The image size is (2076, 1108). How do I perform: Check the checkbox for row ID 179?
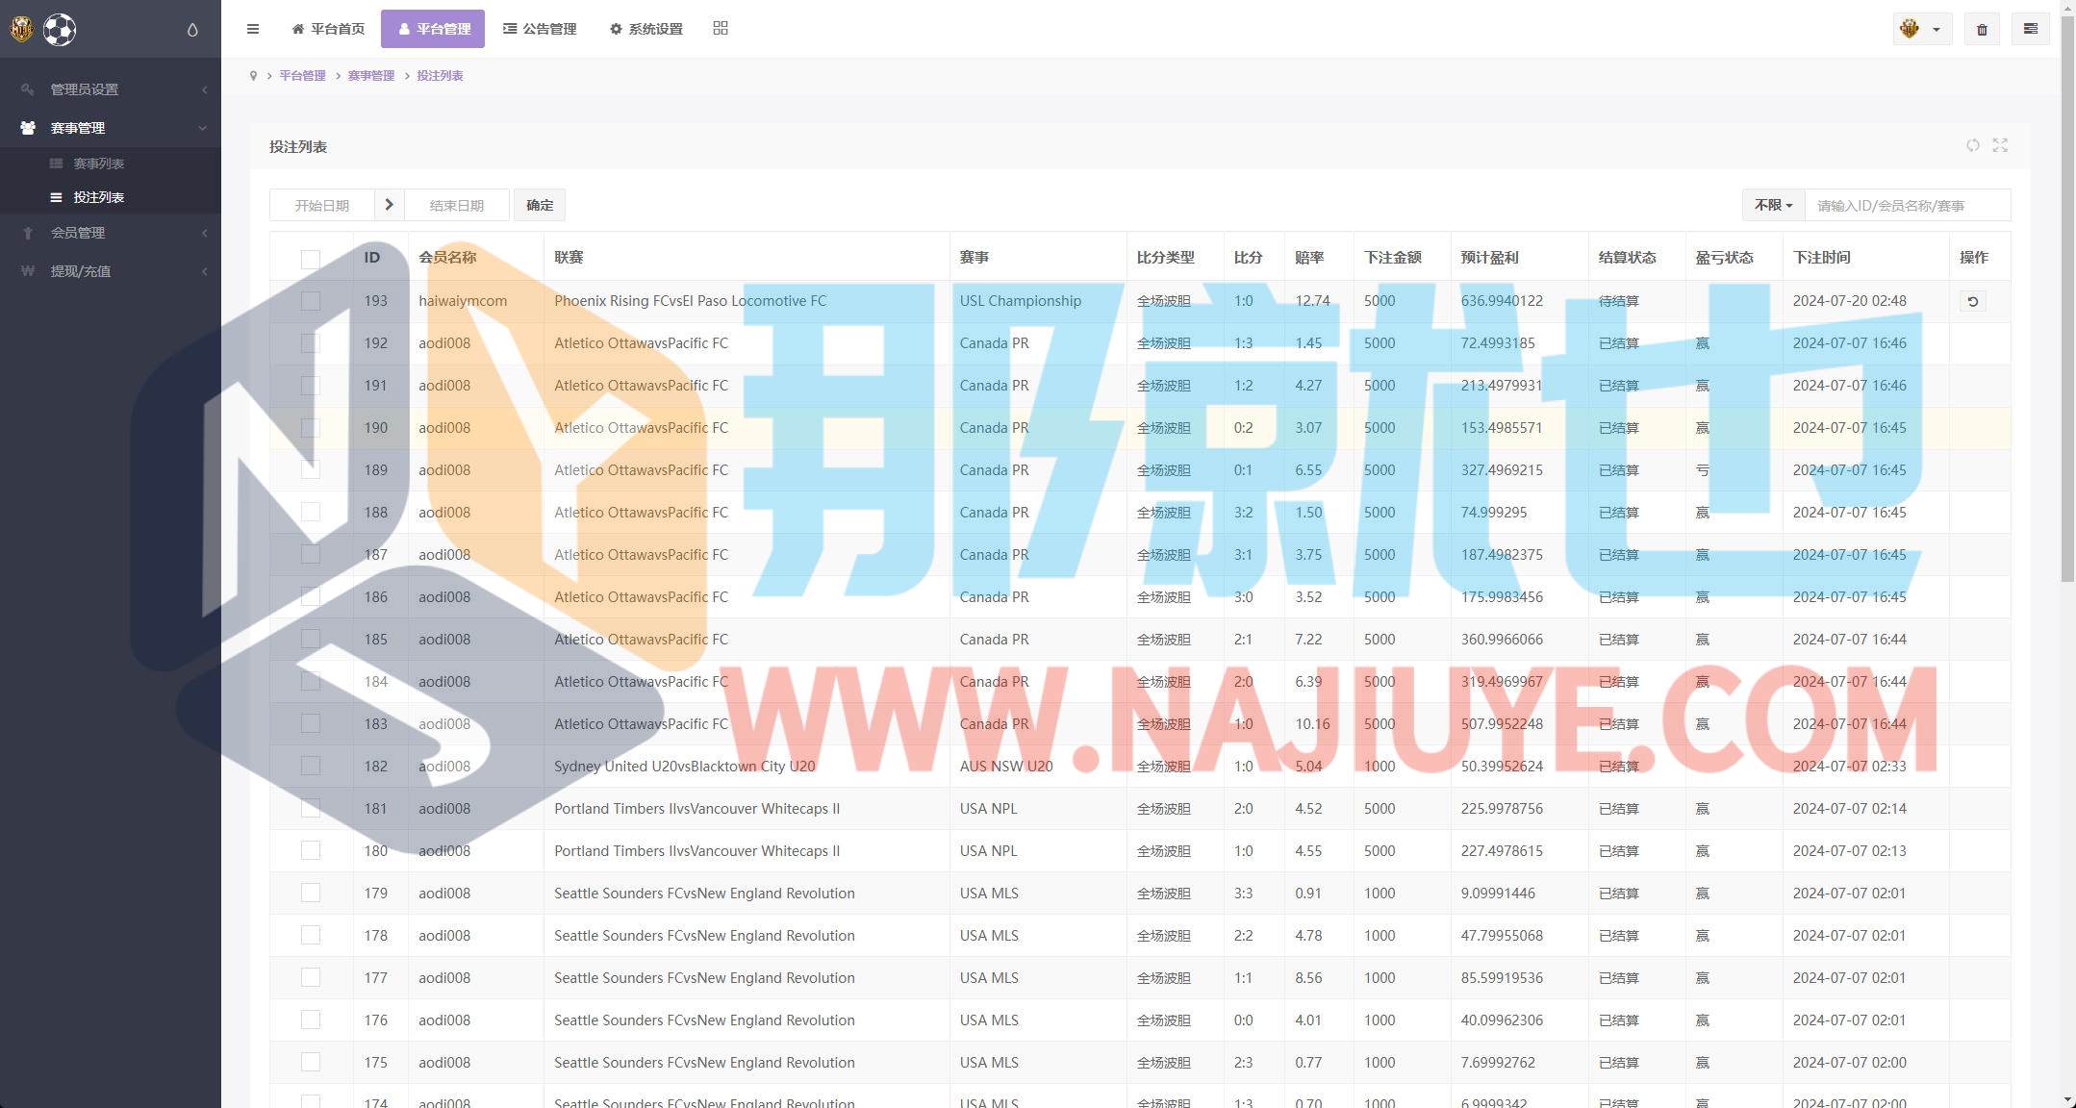[x=310, y=894]
